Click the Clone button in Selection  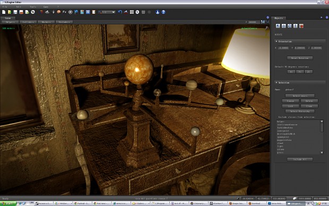click(x=309, y=106)
